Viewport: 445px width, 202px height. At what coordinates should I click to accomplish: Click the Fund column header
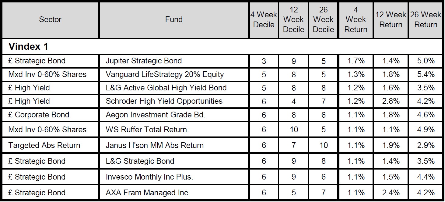174,20
